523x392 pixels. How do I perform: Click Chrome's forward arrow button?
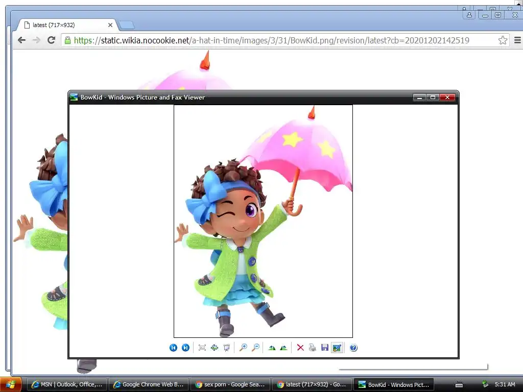(36, 40)
